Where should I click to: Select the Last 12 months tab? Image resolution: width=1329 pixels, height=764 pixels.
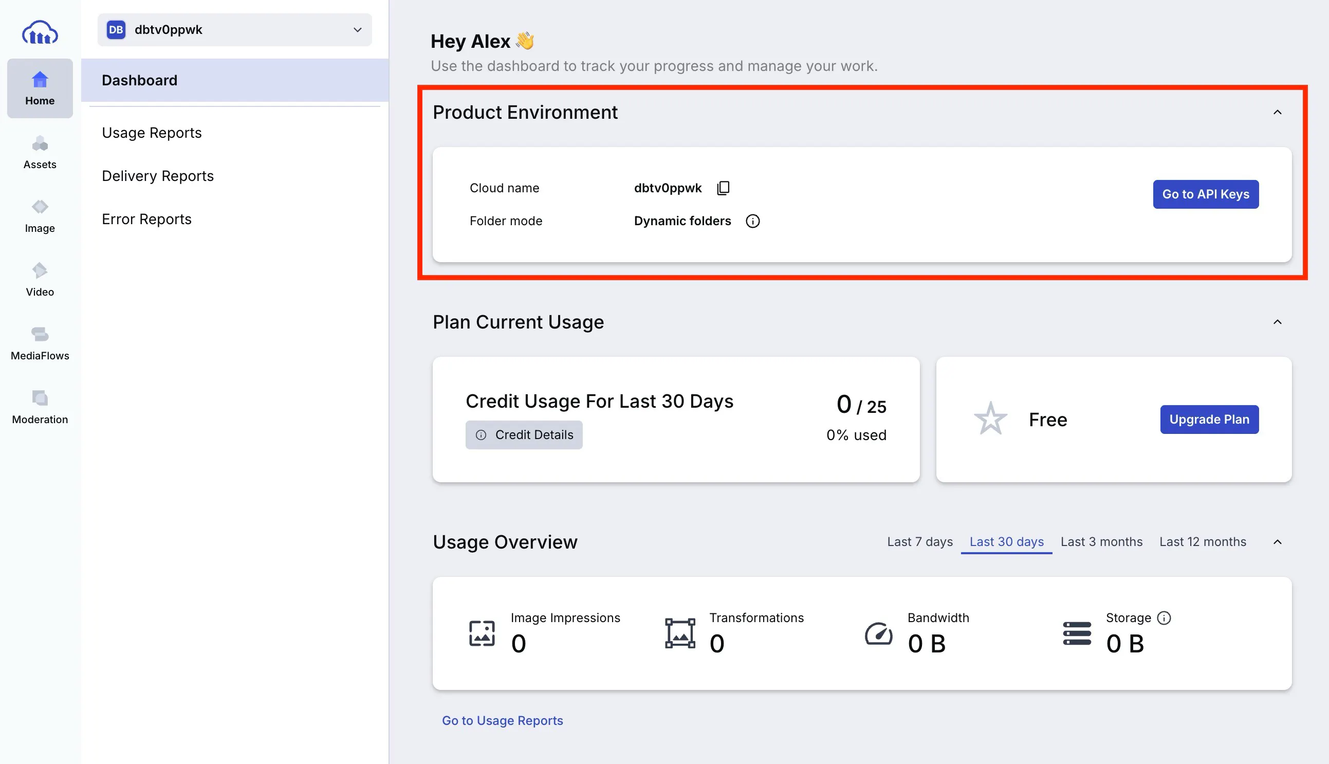click(x=1202, y=541)
